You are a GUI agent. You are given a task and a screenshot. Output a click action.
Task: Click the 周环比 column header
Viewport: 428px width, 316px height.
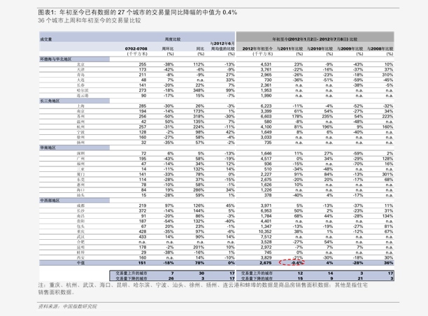click(x=168, y=49)
